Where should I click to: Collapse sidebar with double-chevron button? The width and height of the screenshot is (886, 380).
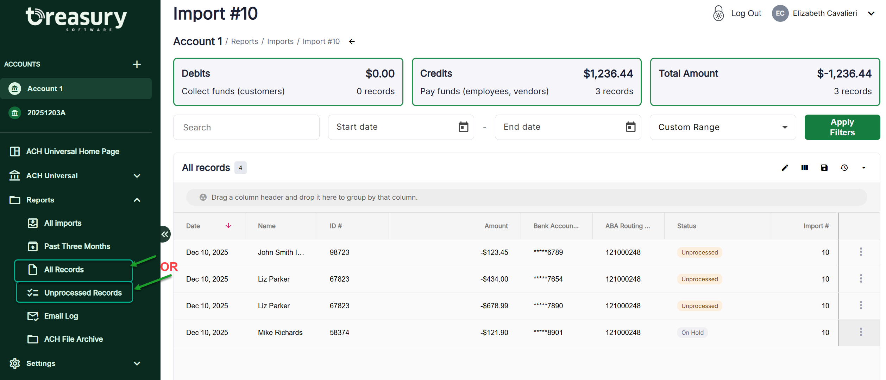165,234
